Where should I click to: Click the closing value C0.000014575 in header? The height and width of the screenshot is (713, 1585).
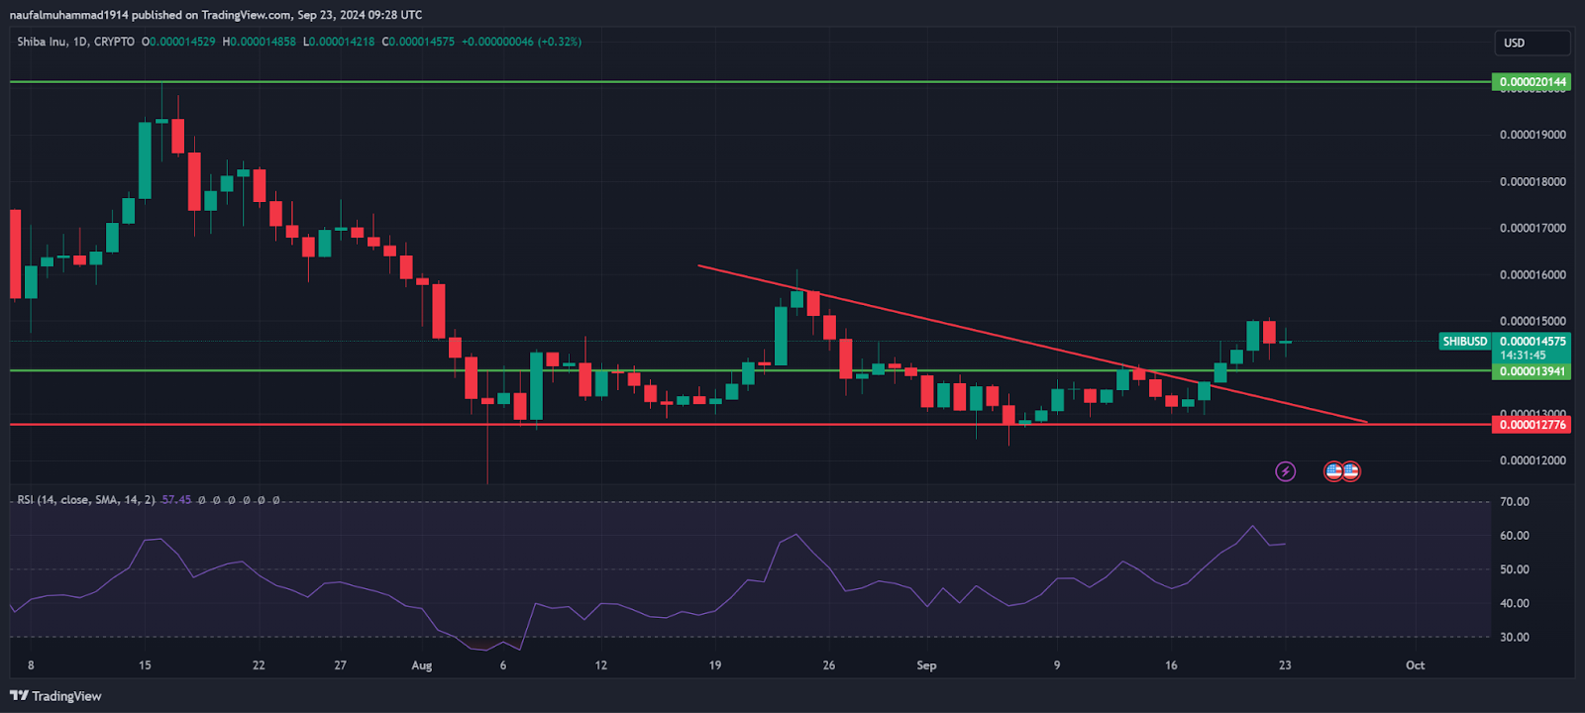coord(418,42)
